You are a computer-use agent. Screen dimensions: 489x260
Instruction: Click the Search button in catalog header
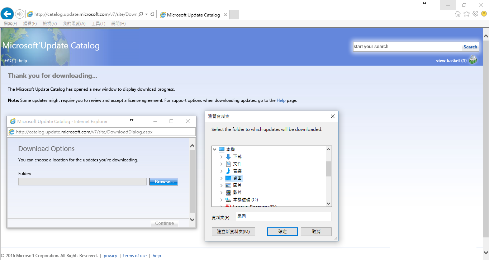click(x=470, y=47)
